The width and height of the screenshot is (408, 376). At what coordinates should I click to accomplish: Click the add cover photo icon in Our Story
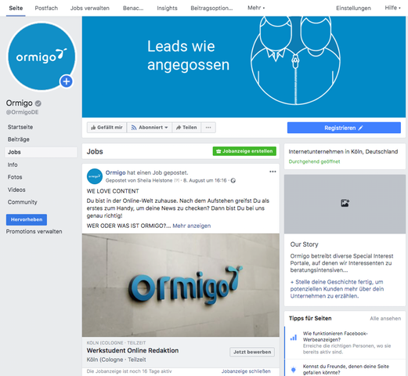point(345,203)
